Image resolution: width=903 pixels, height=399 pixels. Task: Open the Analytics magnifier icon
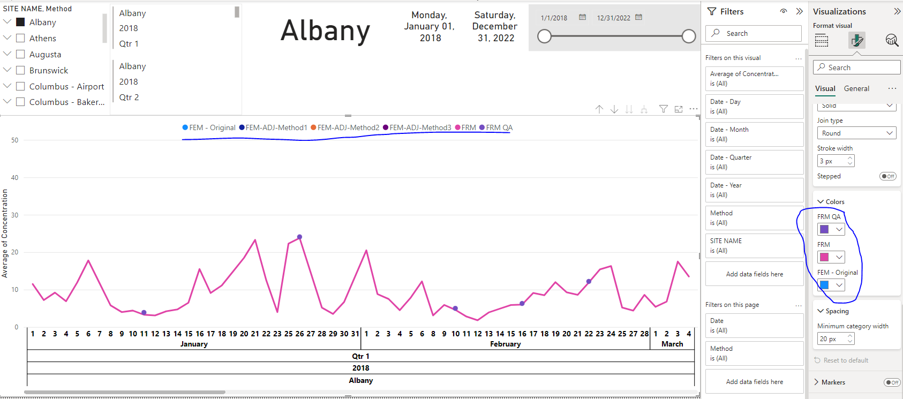click(x=892, y=40)
